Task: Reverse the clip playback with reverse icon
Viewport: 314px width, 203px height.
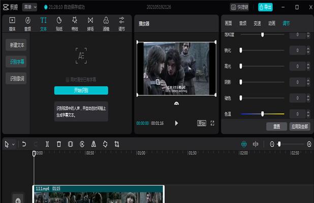Action: [82, 144]
